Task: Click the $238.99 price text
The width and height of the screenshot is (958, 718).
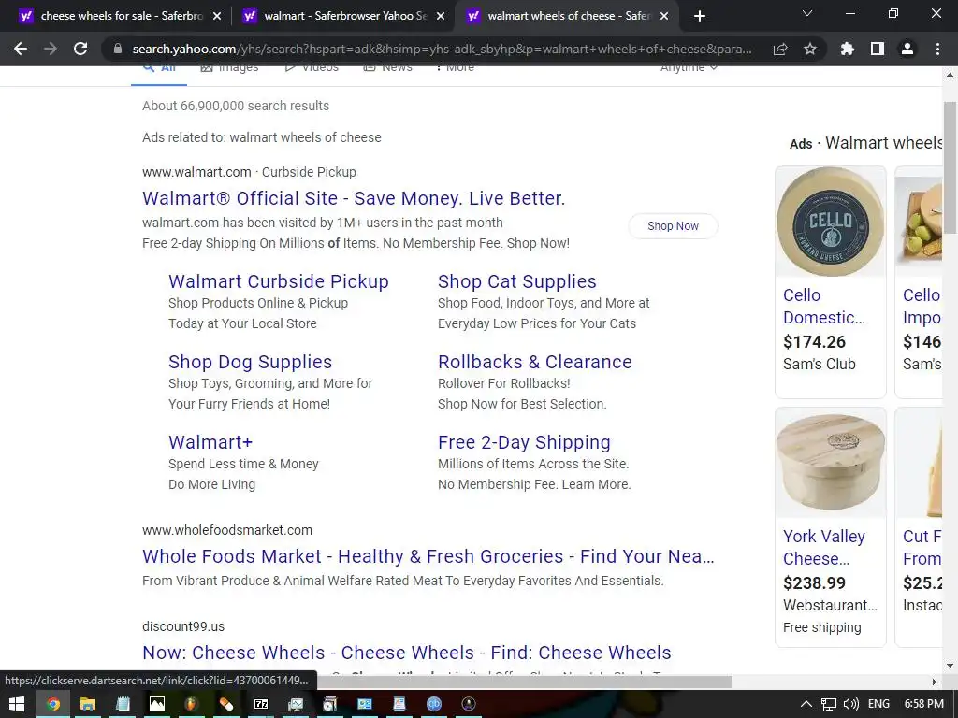Action: click(x=815, y=583)
